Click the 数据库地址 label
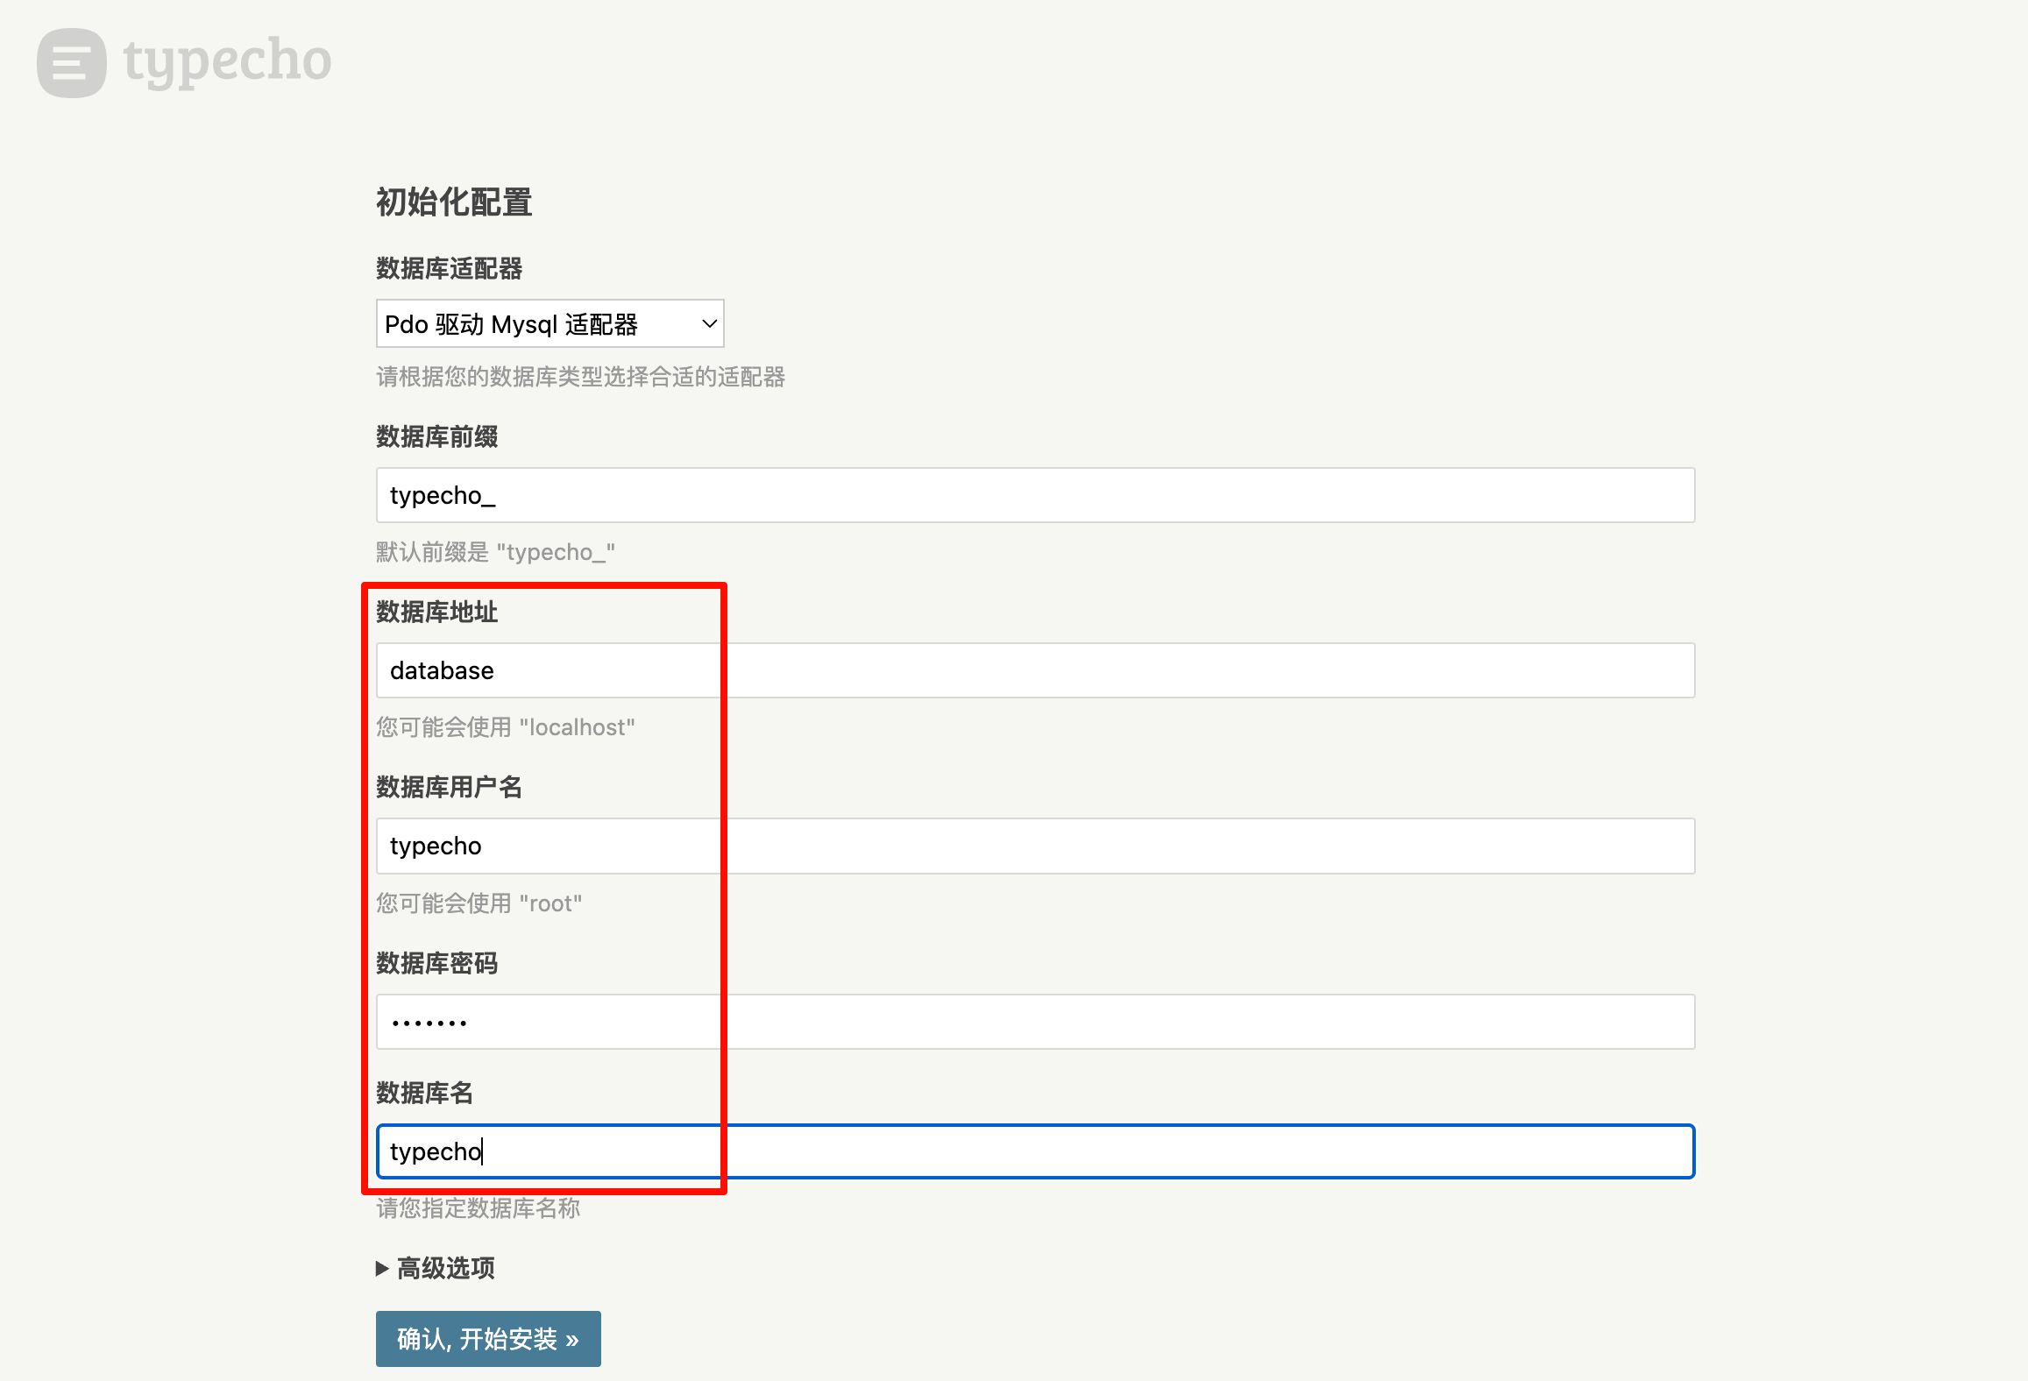Screen dimensions: 2028x1381 pyautogui.click(x=436, y=612)
